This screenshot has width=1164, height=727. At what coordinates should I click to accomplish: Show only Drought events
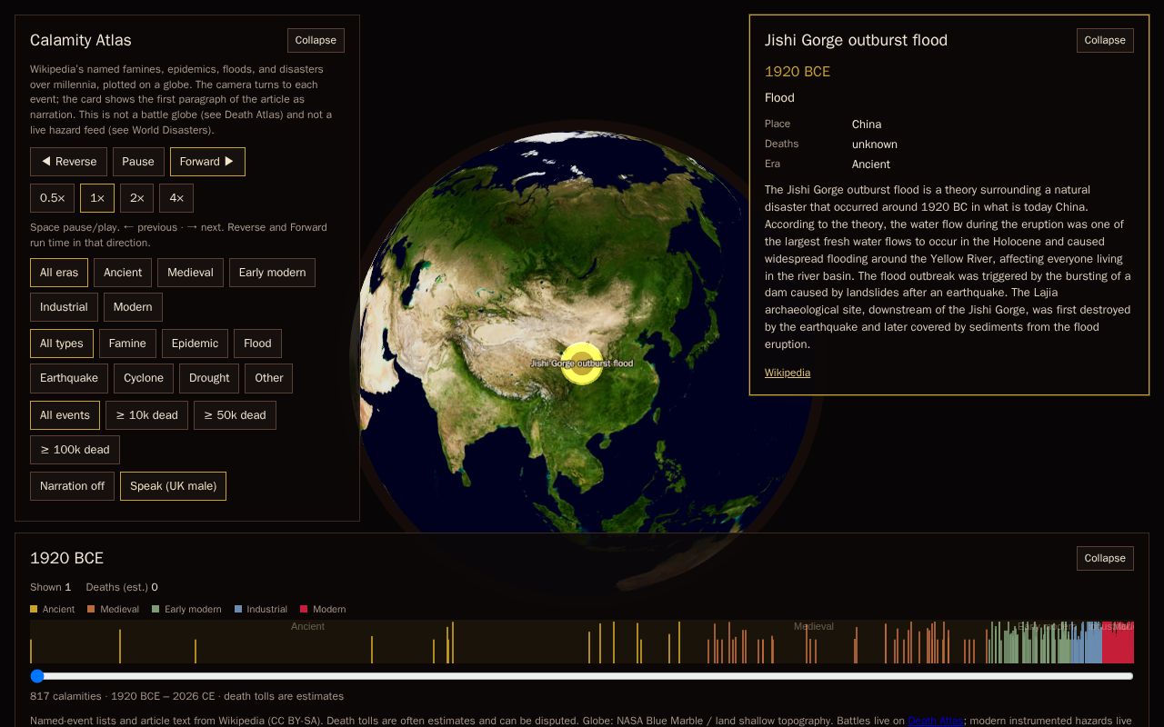pyautogui.click(x=209, y=378)
